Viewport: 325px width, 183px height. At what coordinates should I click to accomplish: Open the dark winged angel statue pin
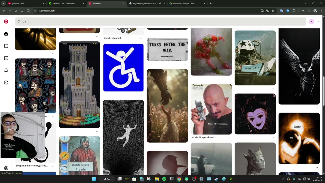(299, 66)
